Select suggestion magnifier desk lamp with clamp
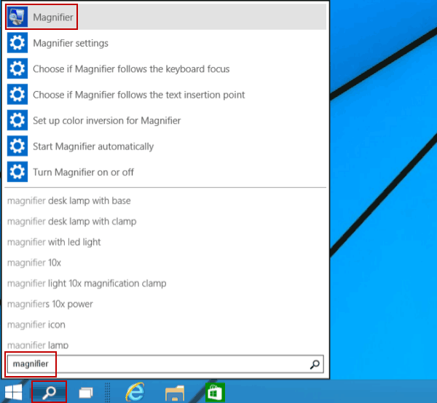 [71, 221]
